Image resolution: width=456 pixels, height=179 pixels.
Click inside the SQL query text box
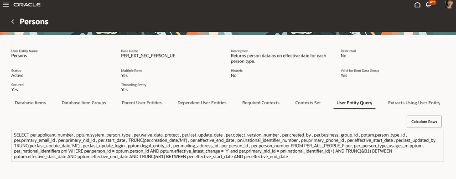228,146
